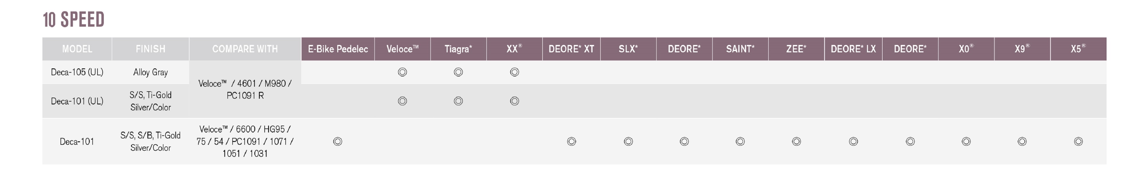Click Deca-105 (UL) Tiagra compatibility circle
Screen dimensions: 1147x192
[x=458, y=72]
